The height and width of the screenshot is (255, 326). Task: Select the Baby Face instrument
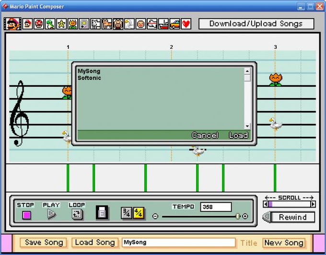(x=141, y=24)
